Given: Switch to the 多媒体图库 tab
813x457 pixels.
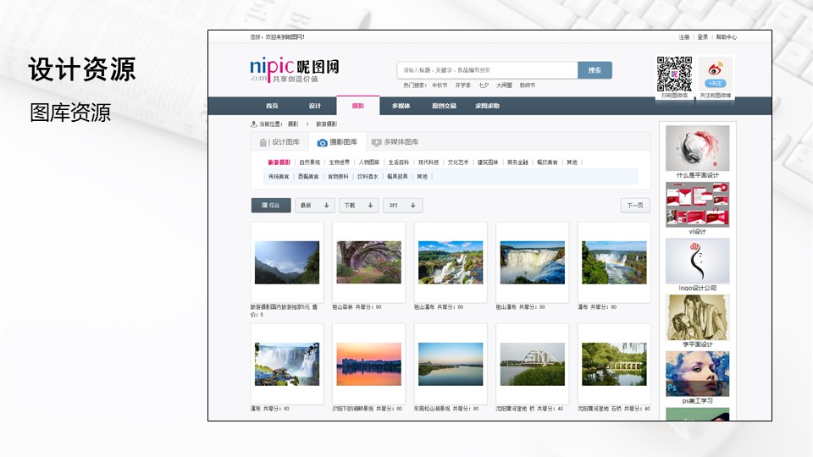Looking at the screenshot, I should pyautogui.click(x=395, y=142).
